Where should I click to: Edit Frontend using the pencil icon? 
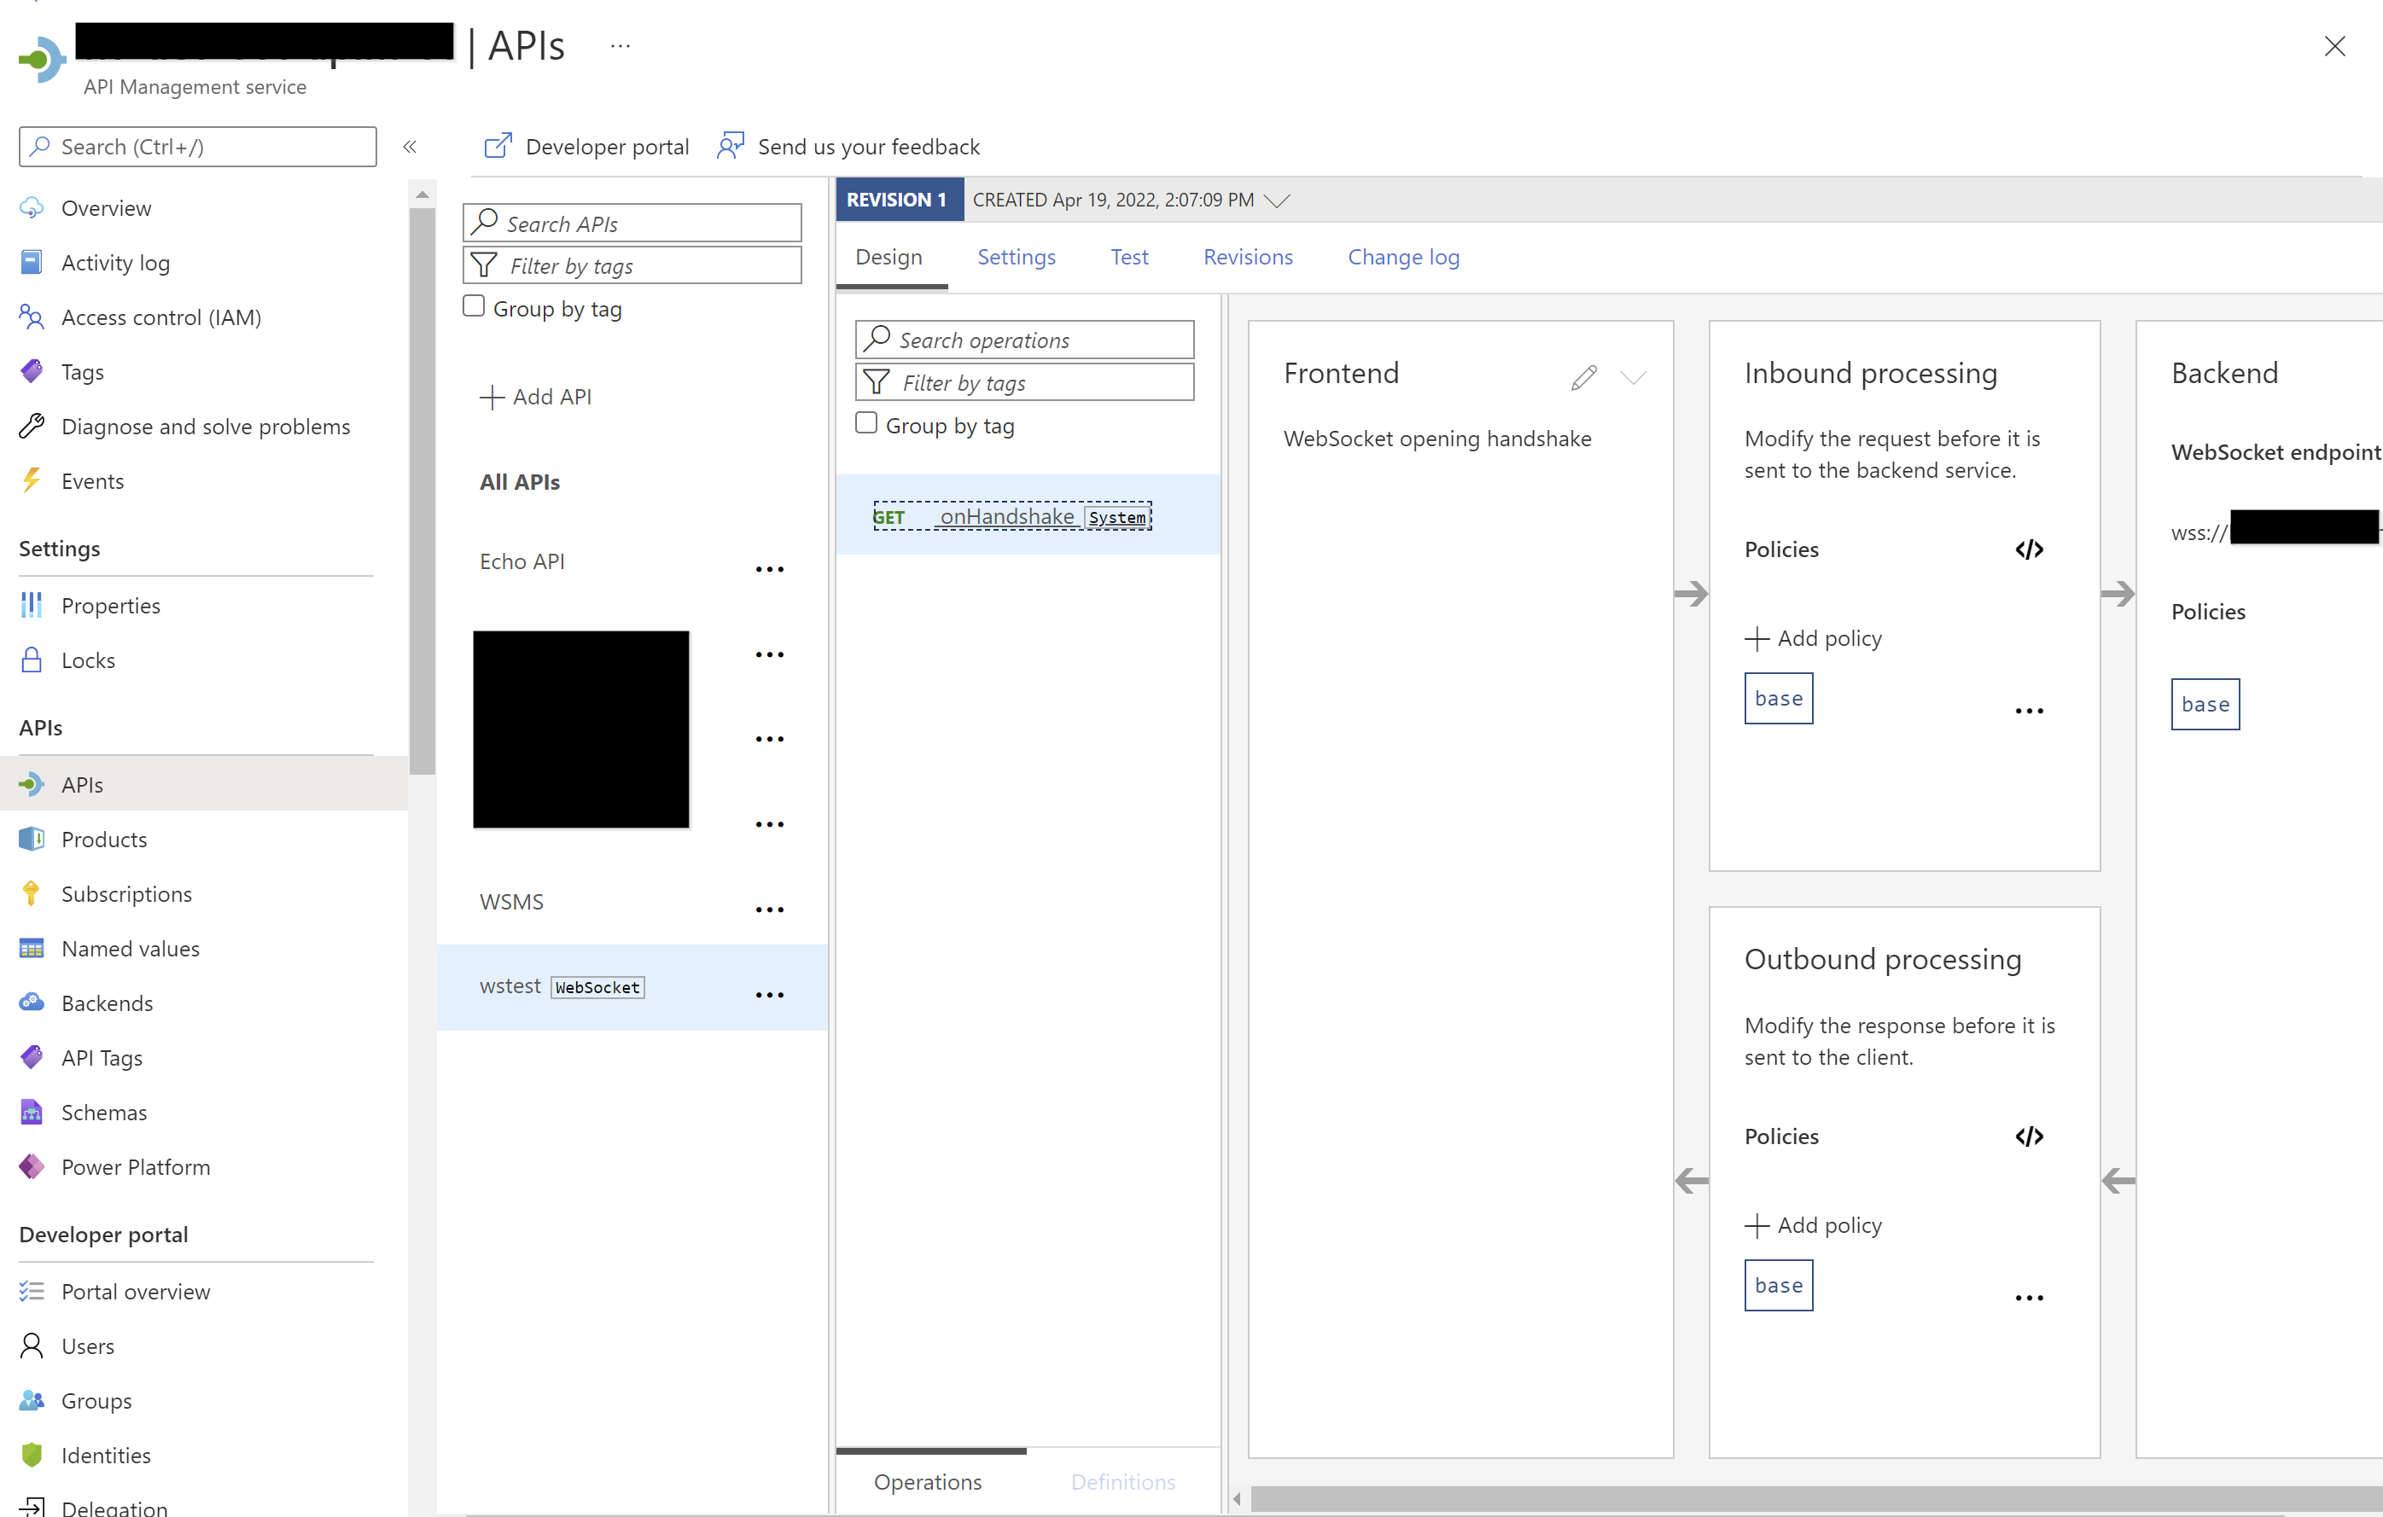[1583, 377]
